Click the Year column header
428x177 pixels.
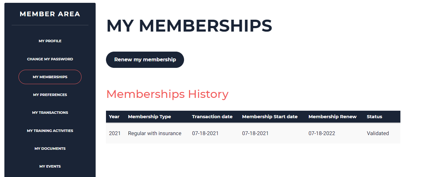point(114,117)
